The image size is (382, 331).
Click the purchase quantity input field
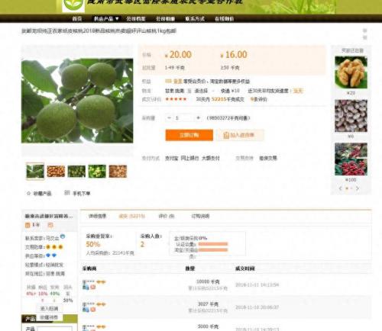(183, 117)
